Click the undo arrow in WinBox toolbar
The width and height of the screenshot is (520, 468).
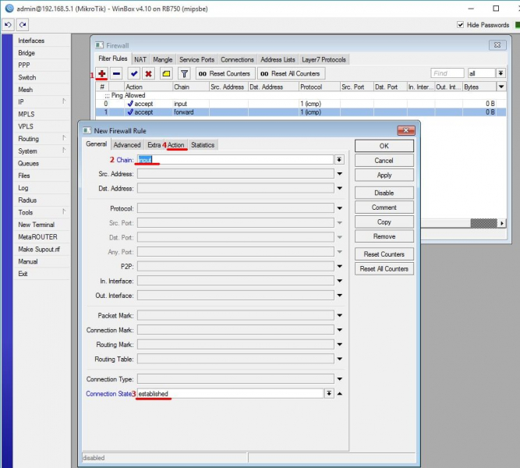pyautogui.click(x=8, y=25)
